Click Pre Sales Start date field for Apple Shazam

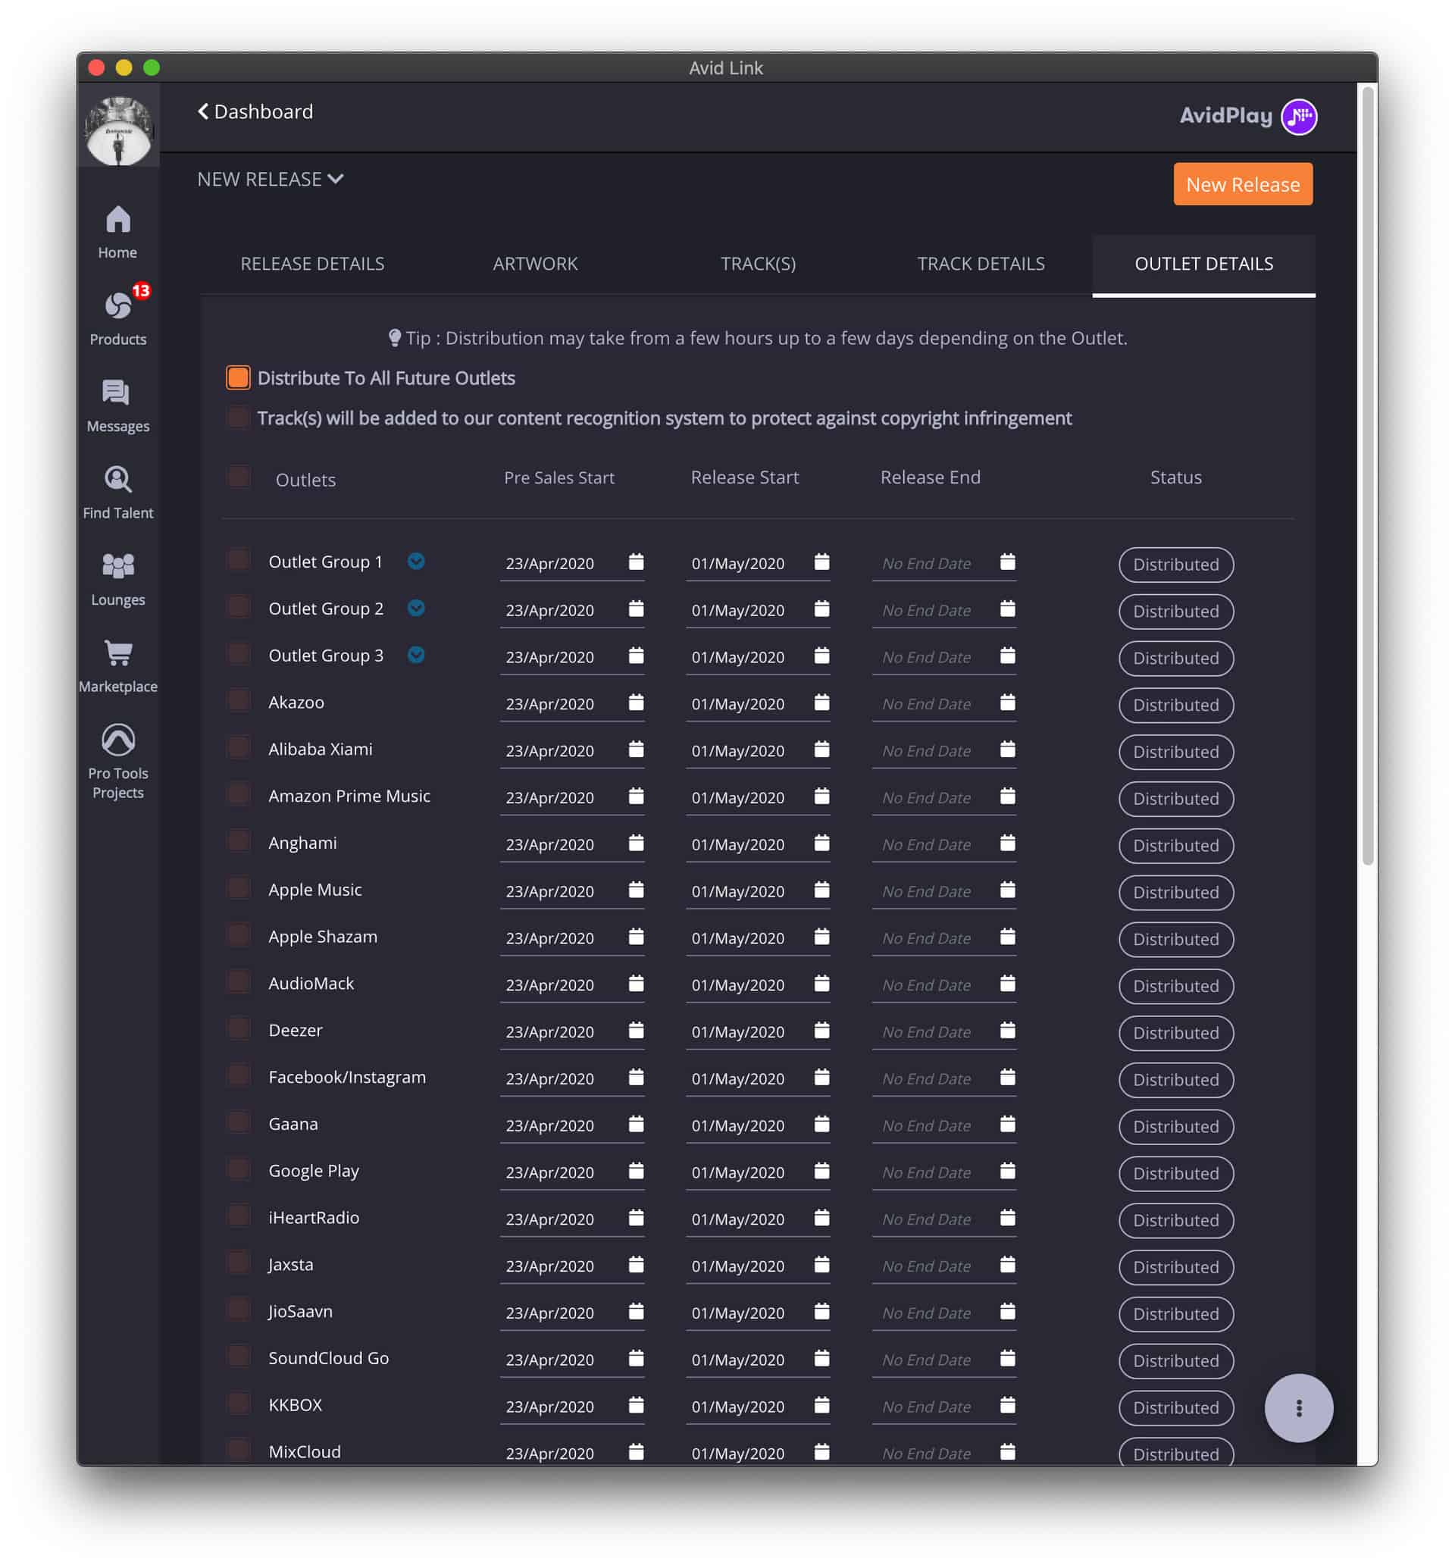[571, 938]
